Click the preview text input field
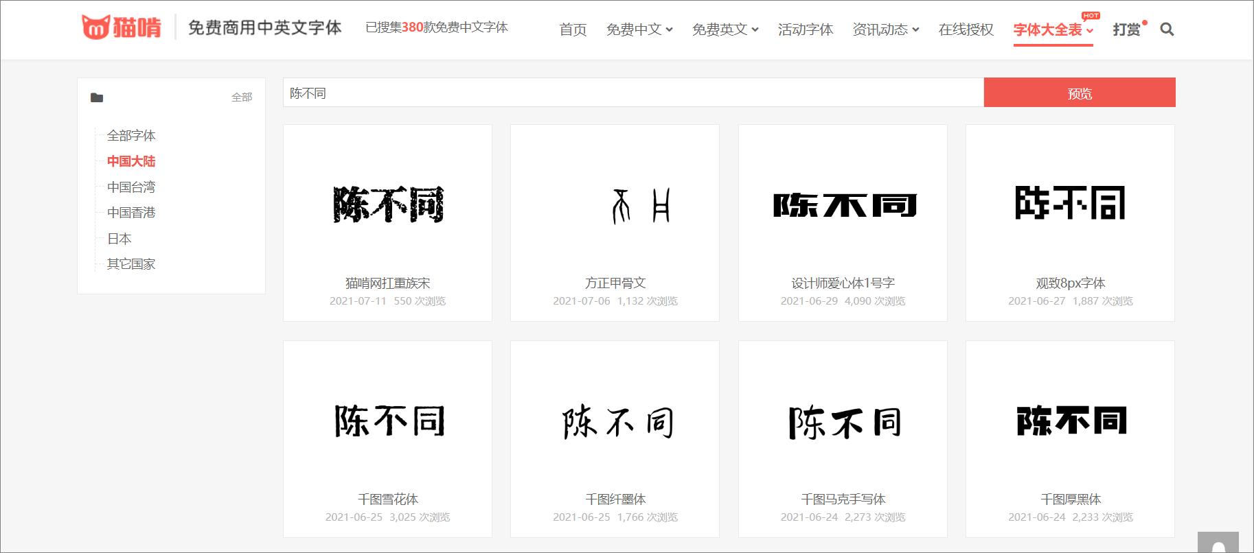 click(633, 93)
